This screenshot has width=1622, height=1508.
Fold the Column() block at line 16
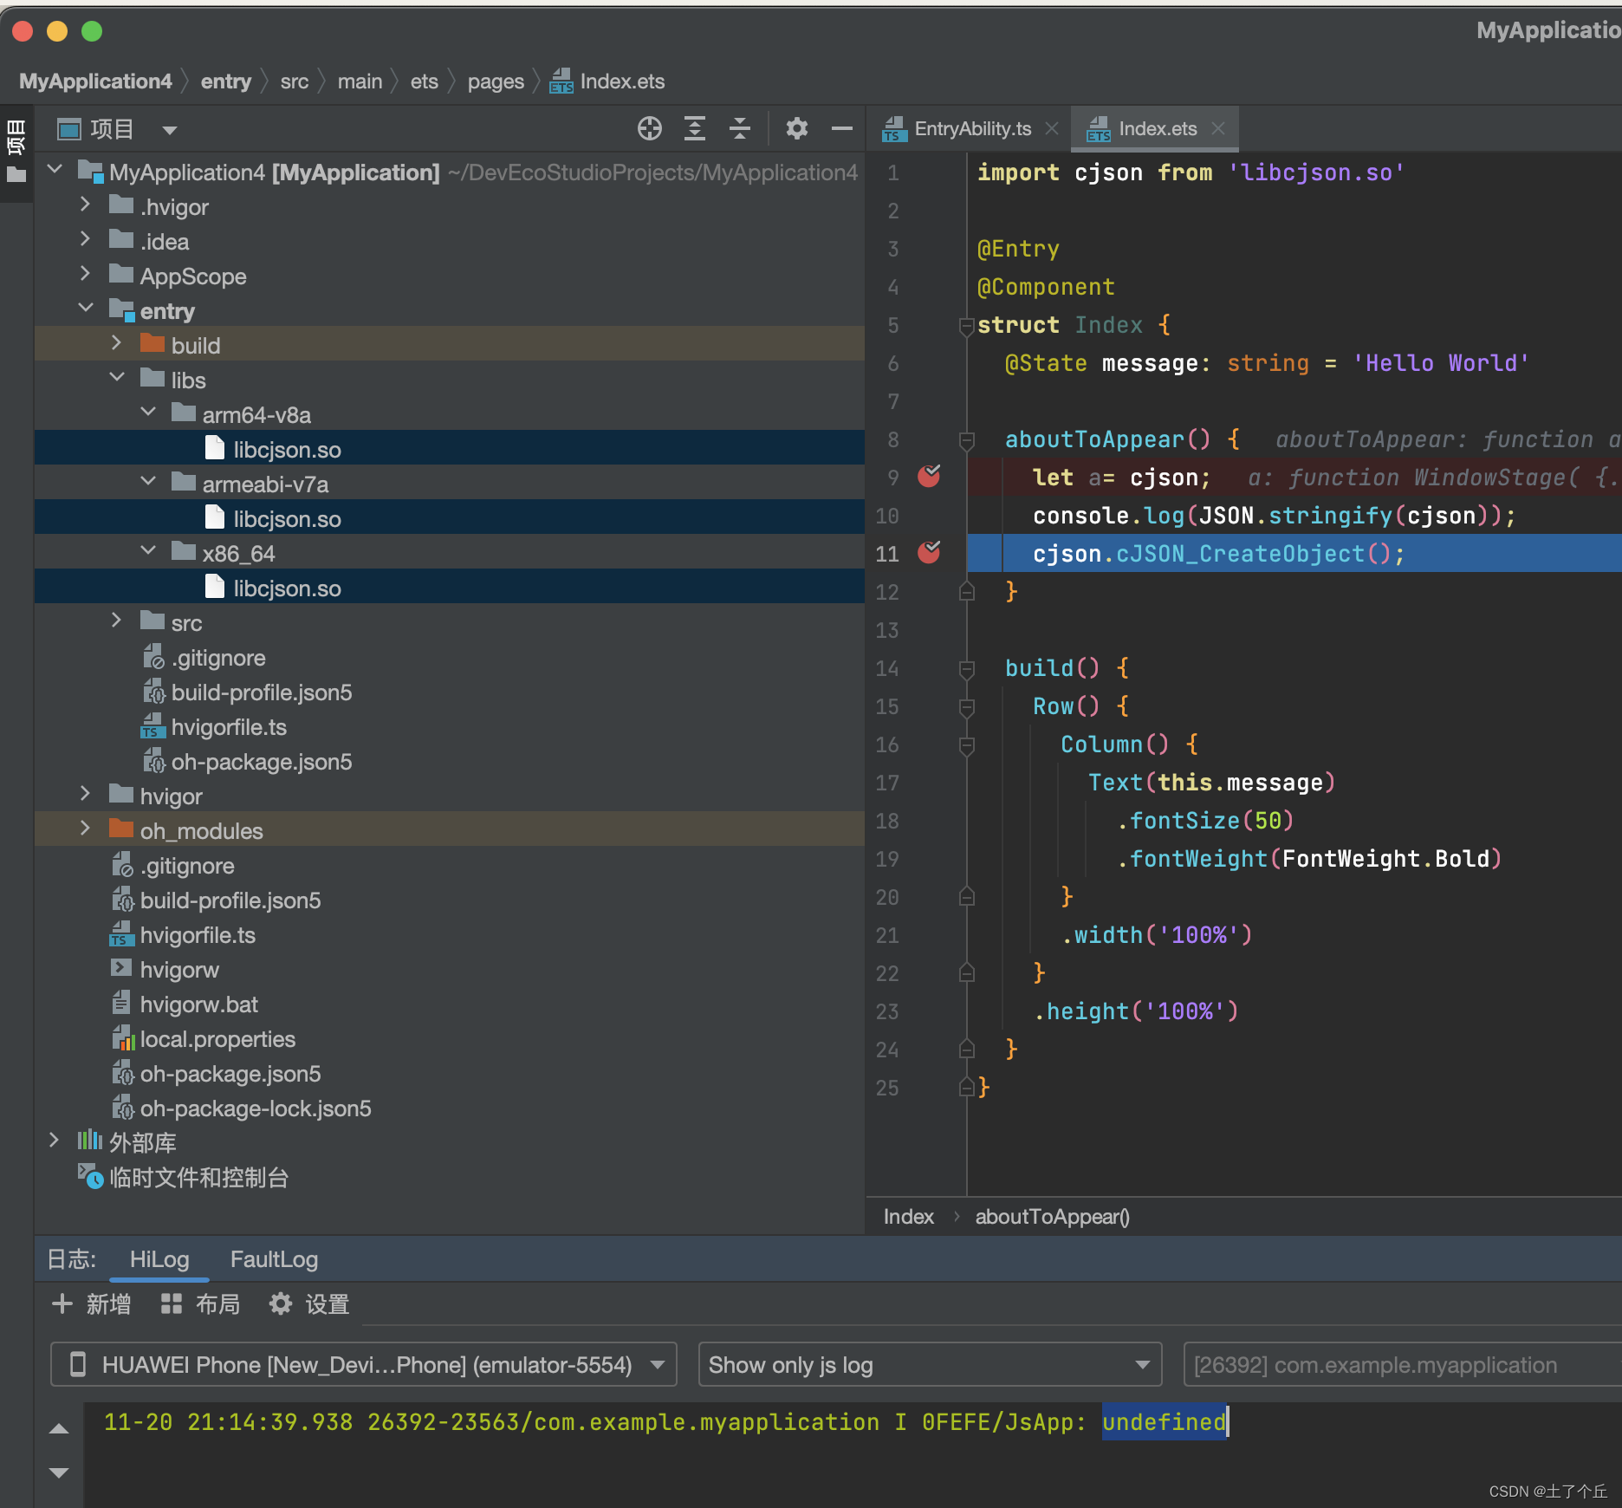[967, 746]
